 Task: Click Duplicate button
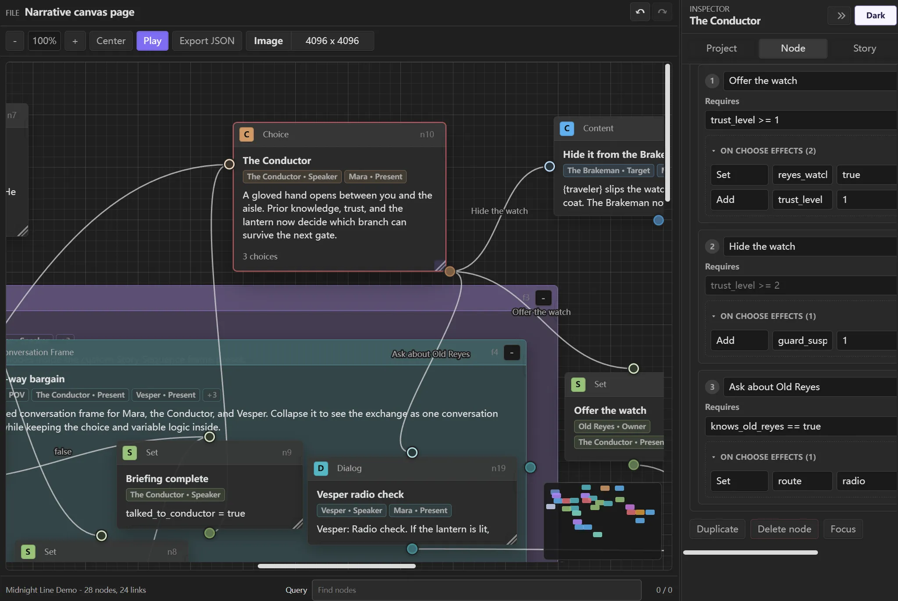pyautogui.click(x=717, y=529)
